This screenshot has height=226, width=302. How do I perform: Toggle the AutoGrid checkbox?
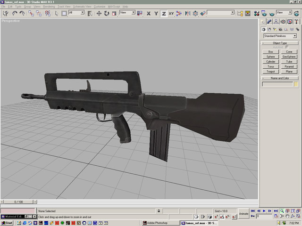click(287, 47)
